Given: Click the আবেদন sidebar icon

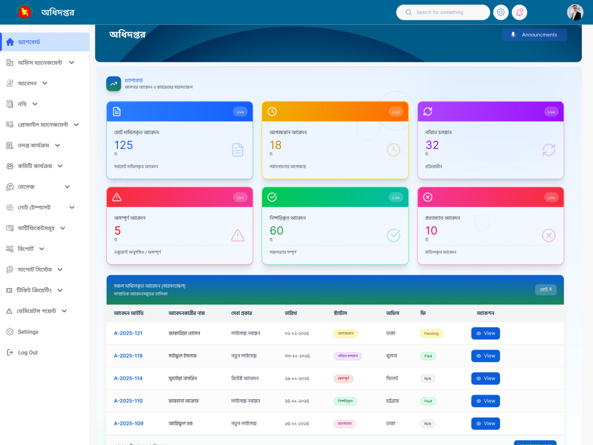Looking at the screenshot, I should tap(10, 83).
